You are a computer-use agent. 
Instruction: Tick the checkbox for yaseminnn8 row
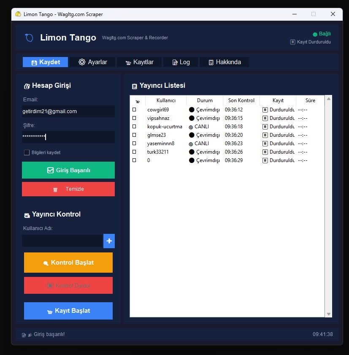[134, 144]
